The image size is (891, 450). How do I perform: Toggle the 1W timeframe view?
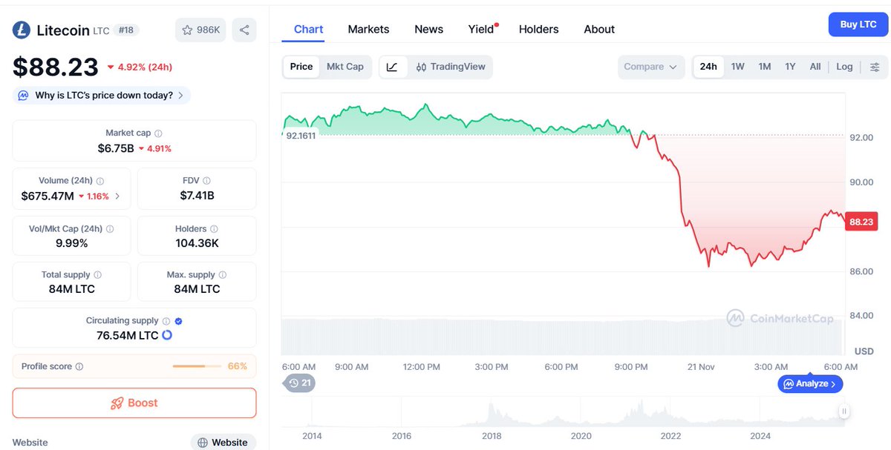point(737,66)
